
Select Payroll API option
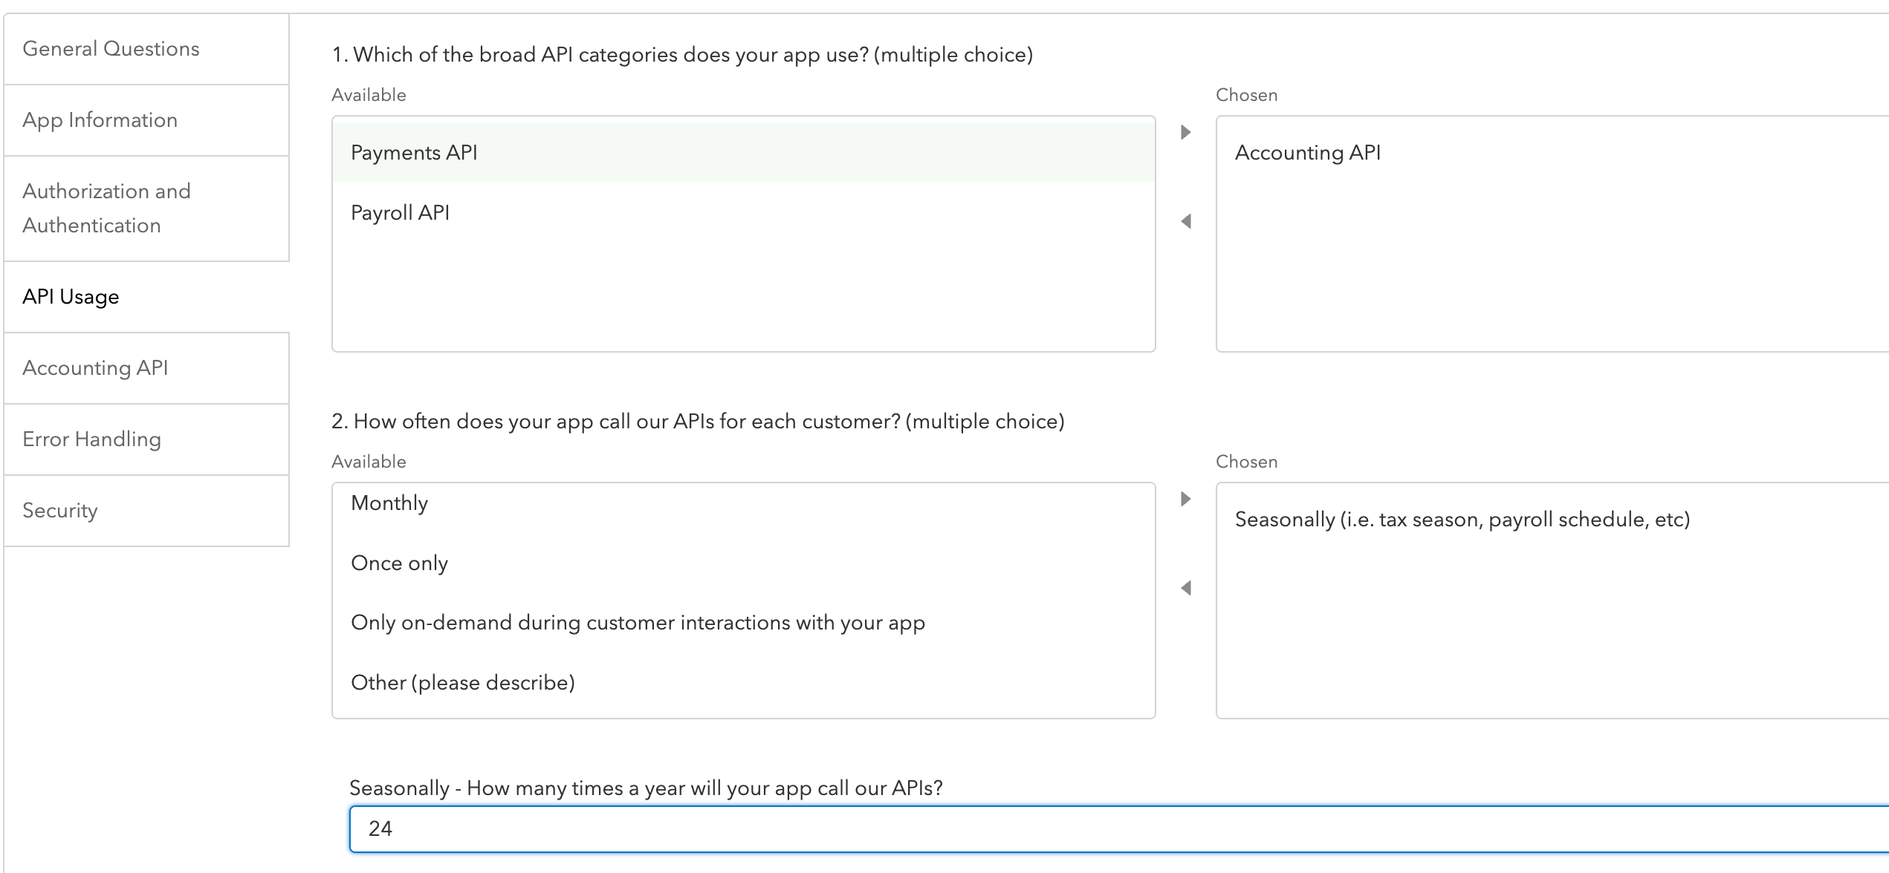pyautogui.click(x=400, y=212)
